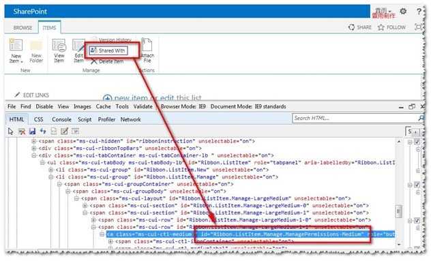Toggle the lower checkbox in the right style pane
This screenshot has width=433, height=261.
coord(417,220)
